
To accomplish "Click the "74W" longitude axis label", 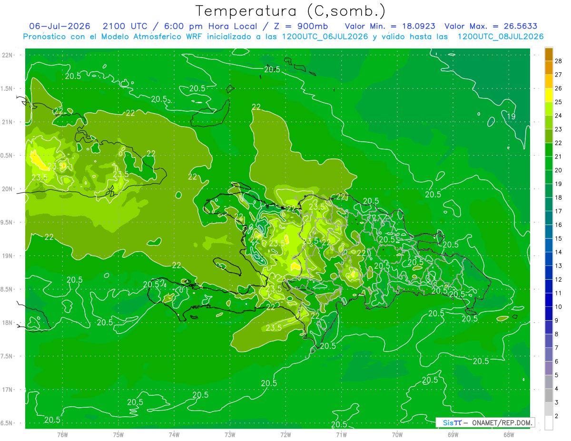I will [x=174, y=435].
